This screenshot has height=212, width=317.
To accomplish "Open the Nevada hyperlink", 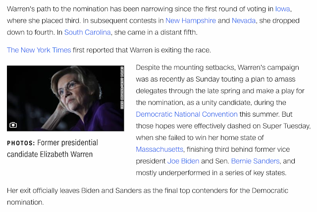I will click(x=243, y=21).
